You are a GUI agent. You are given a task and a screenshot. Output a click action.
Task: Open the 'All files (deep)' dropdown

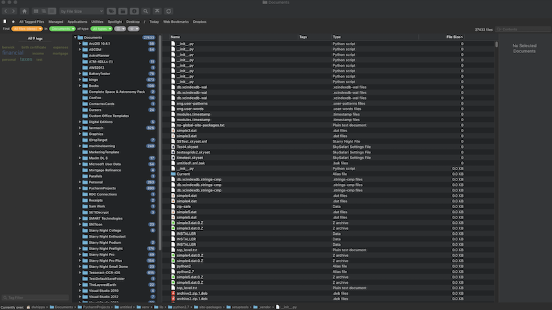tap(27, 29)
